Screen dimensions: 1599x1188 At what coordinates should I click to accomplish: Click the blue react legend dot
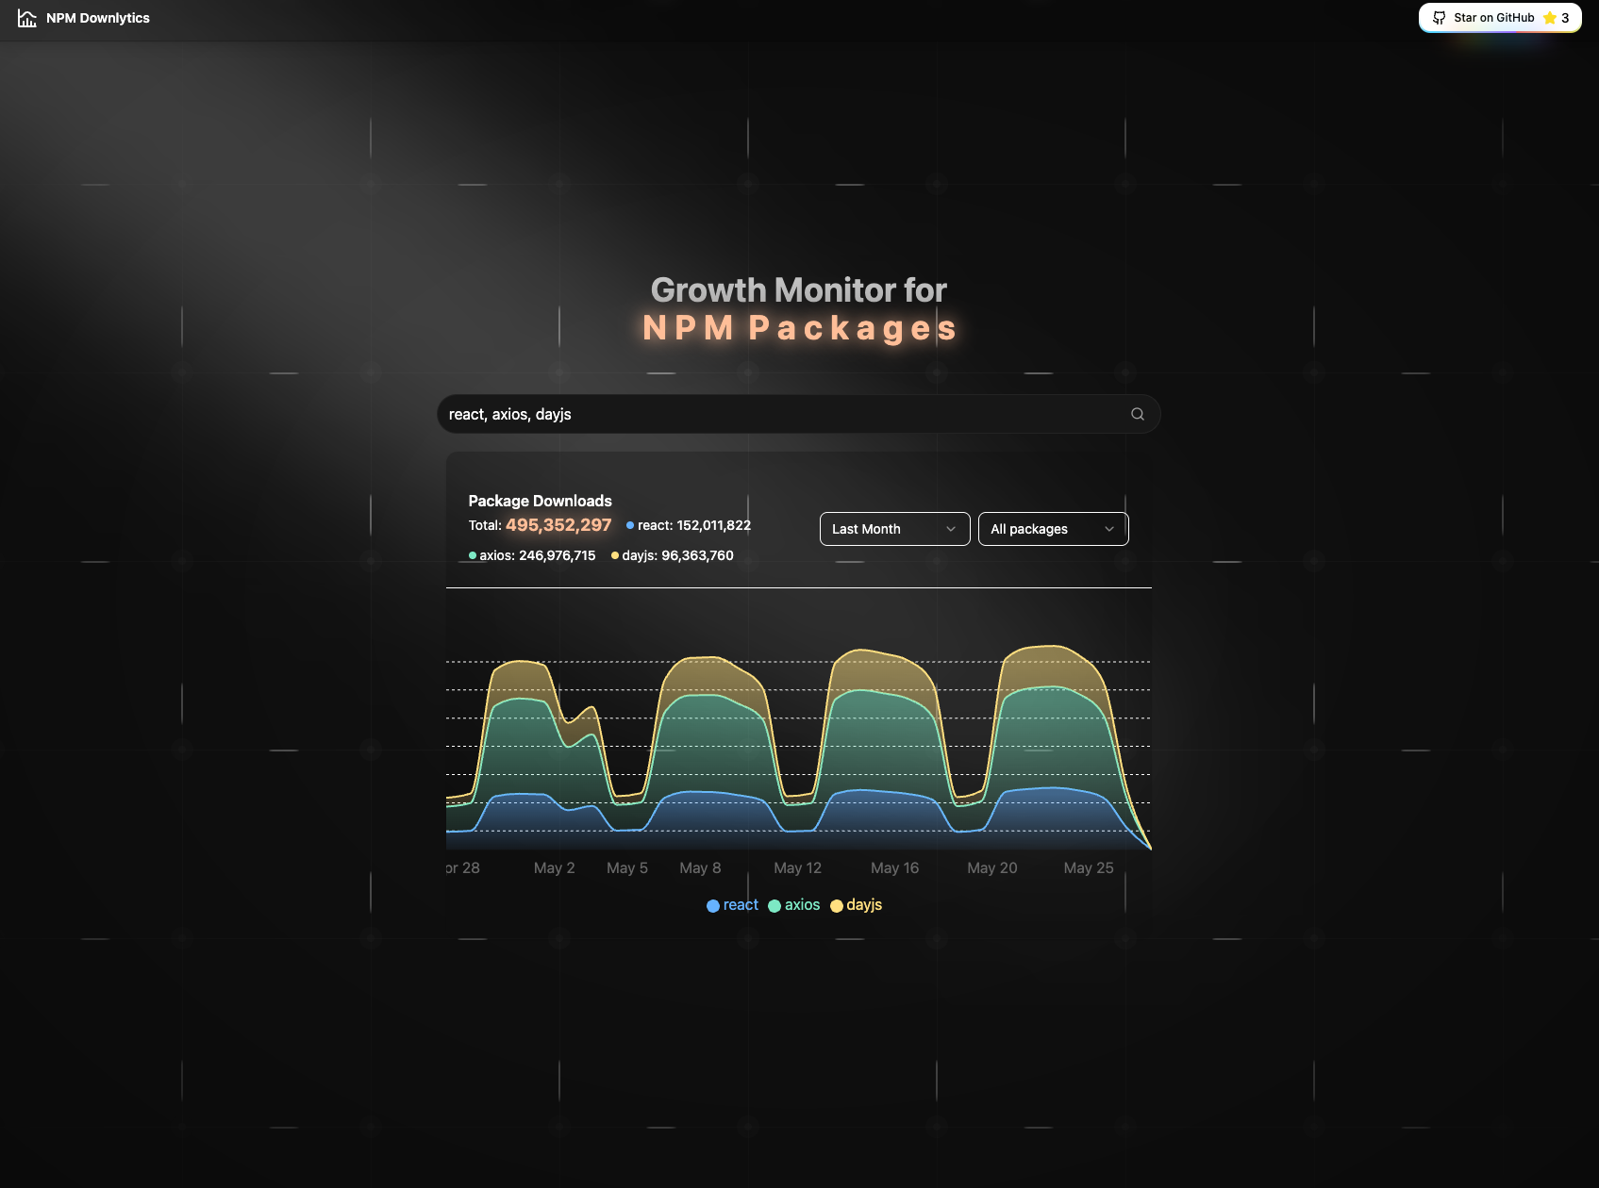coord(713,906)
